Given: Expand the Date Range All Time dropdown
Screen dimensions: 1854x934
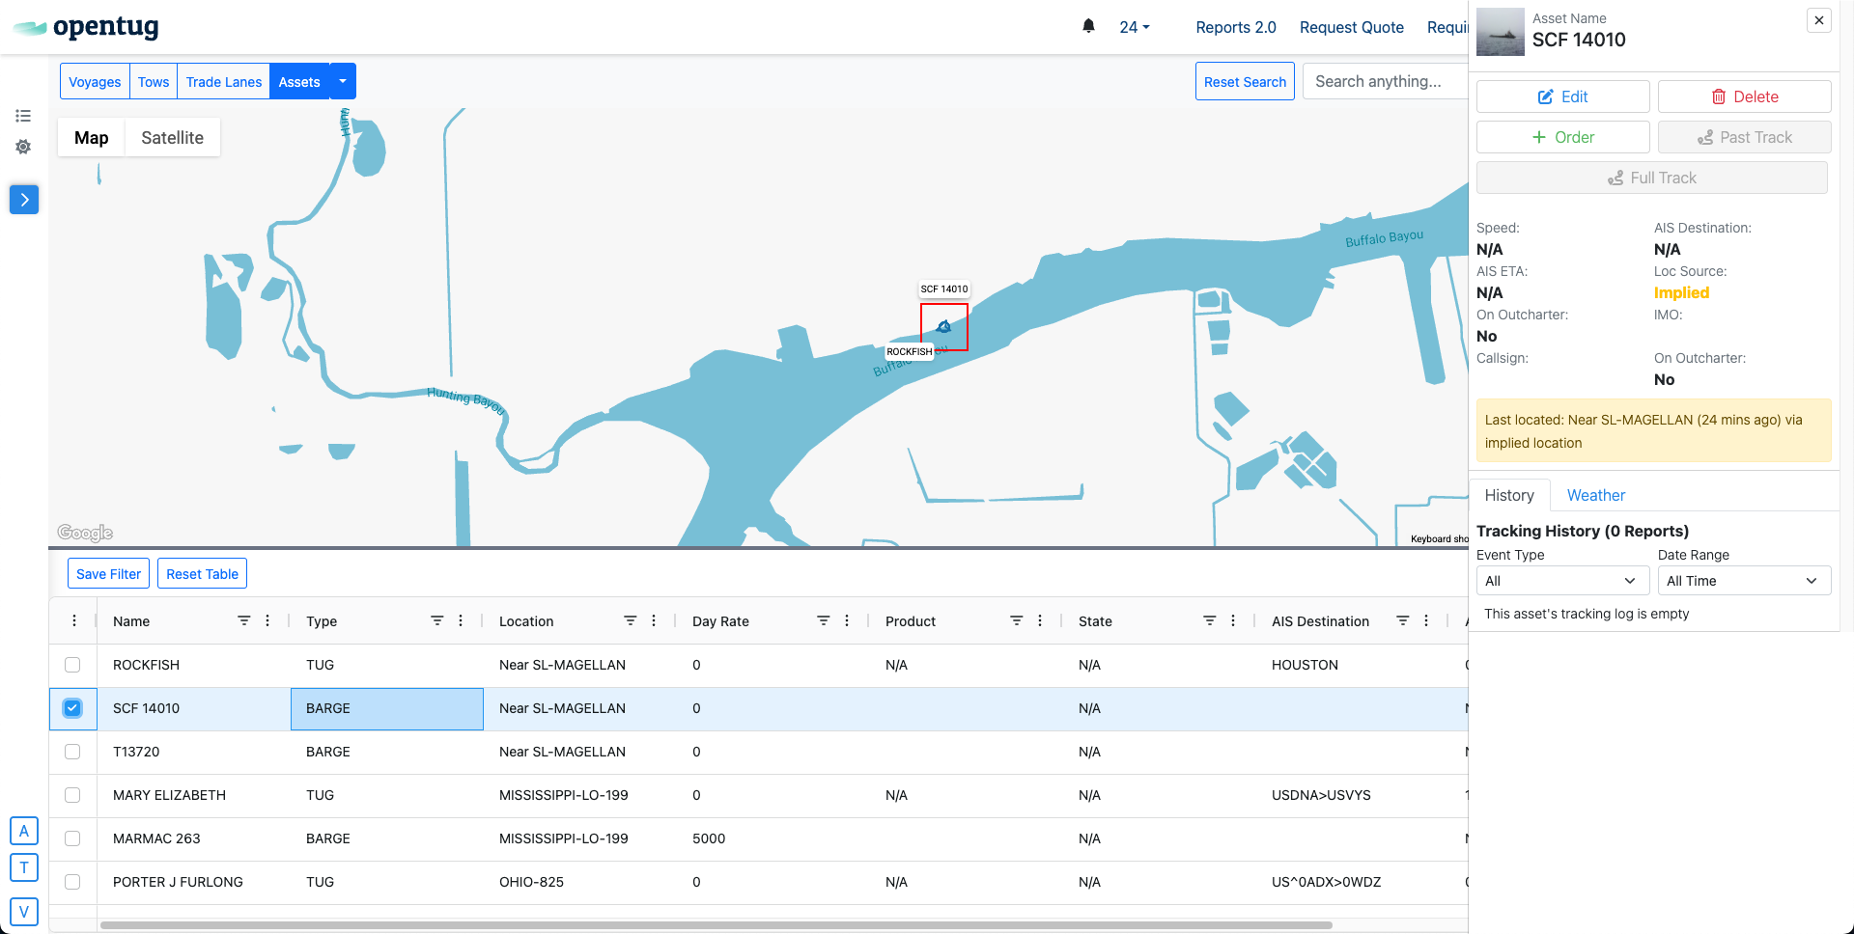Looking at the screenshot, I should pos(1743,581).
